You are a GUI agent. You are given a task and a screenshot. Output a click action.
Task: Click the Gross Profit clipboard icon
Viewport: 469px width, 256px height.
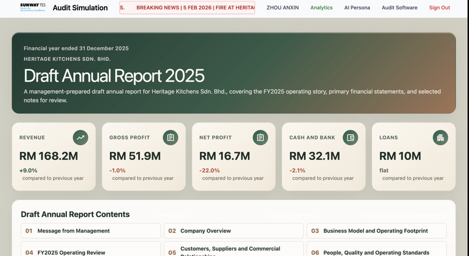click(x=170, y=138)
